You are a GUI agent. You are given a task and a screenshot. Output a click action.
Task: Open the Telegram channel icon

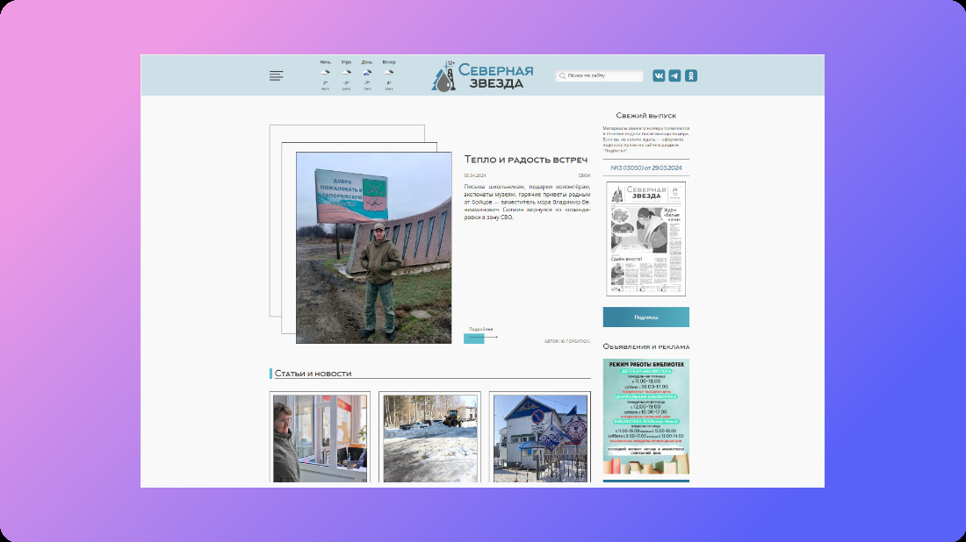[674, 75]
